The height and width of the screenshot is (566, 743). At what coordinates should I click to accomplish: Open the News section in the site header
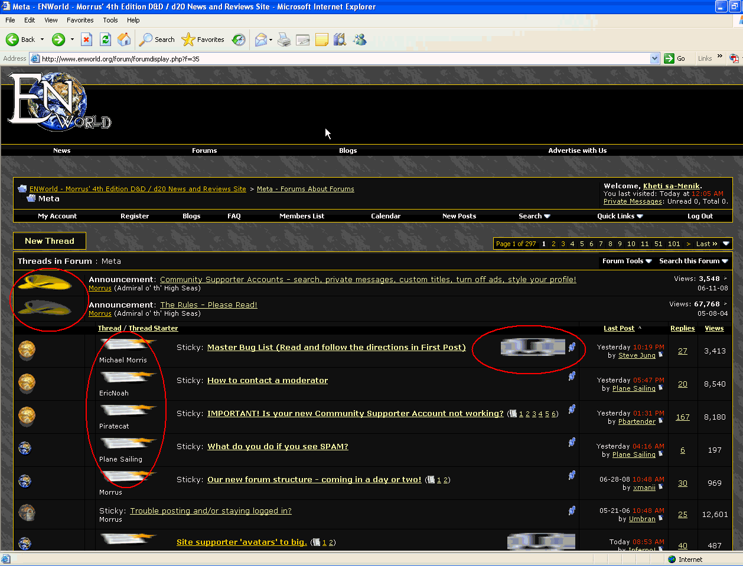point(61,151)
